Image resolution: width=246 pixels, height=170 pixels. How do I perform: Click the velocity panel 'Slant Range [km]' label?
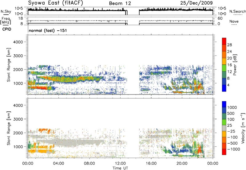(x=9, y=128)
